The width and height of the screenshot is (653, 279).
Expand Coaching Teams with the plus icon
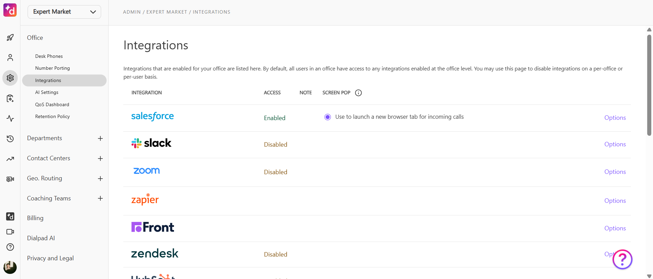tap(100, 198)
